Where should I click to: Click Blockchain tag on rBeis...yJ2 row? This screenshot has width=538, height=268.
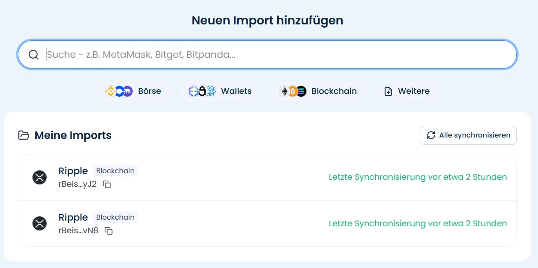(x=115, y=171)
